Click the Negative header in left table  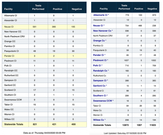coord(77,9)
